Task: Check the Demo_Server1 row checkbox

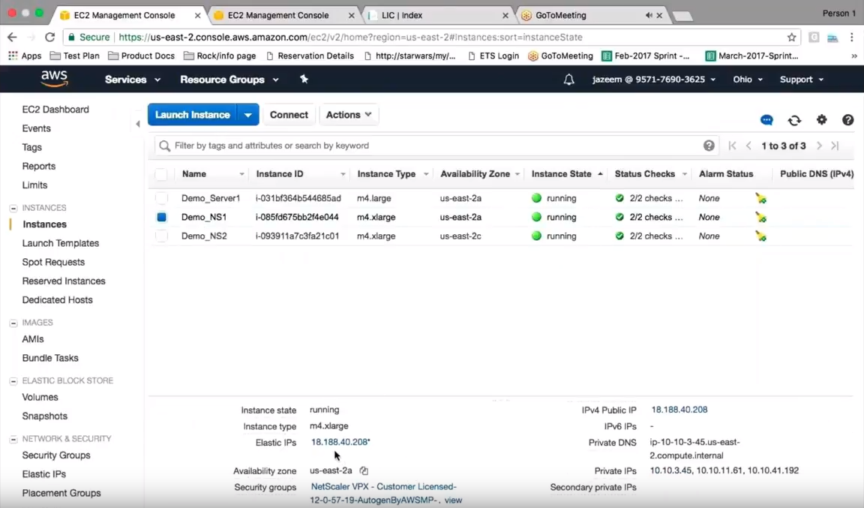Action: click(x=161, y=199)
